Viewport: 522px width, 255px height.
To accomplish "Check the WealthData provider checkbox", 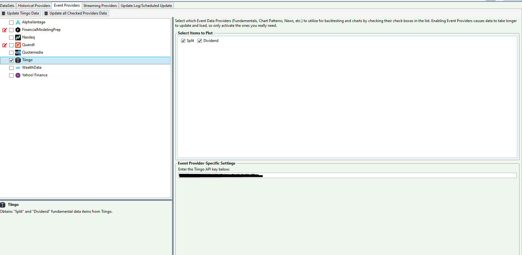I will [x=11, y=68].
